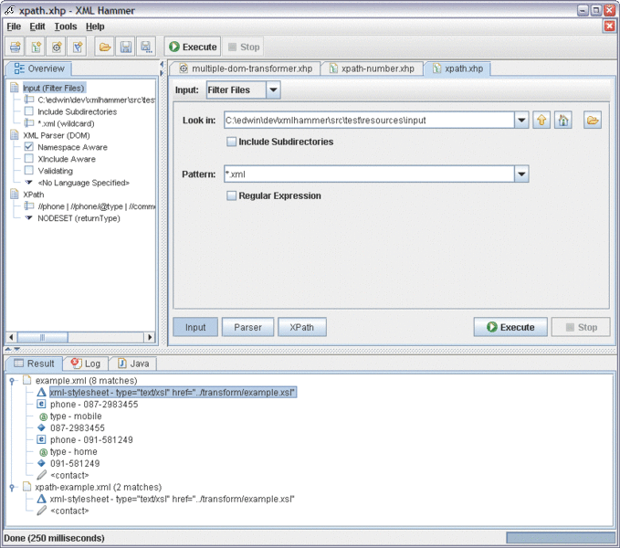This screenshot has width=620, height=548.
Task: Open the <No Language Specified> dropdown in the tree
Action: [x=29, y=183]
